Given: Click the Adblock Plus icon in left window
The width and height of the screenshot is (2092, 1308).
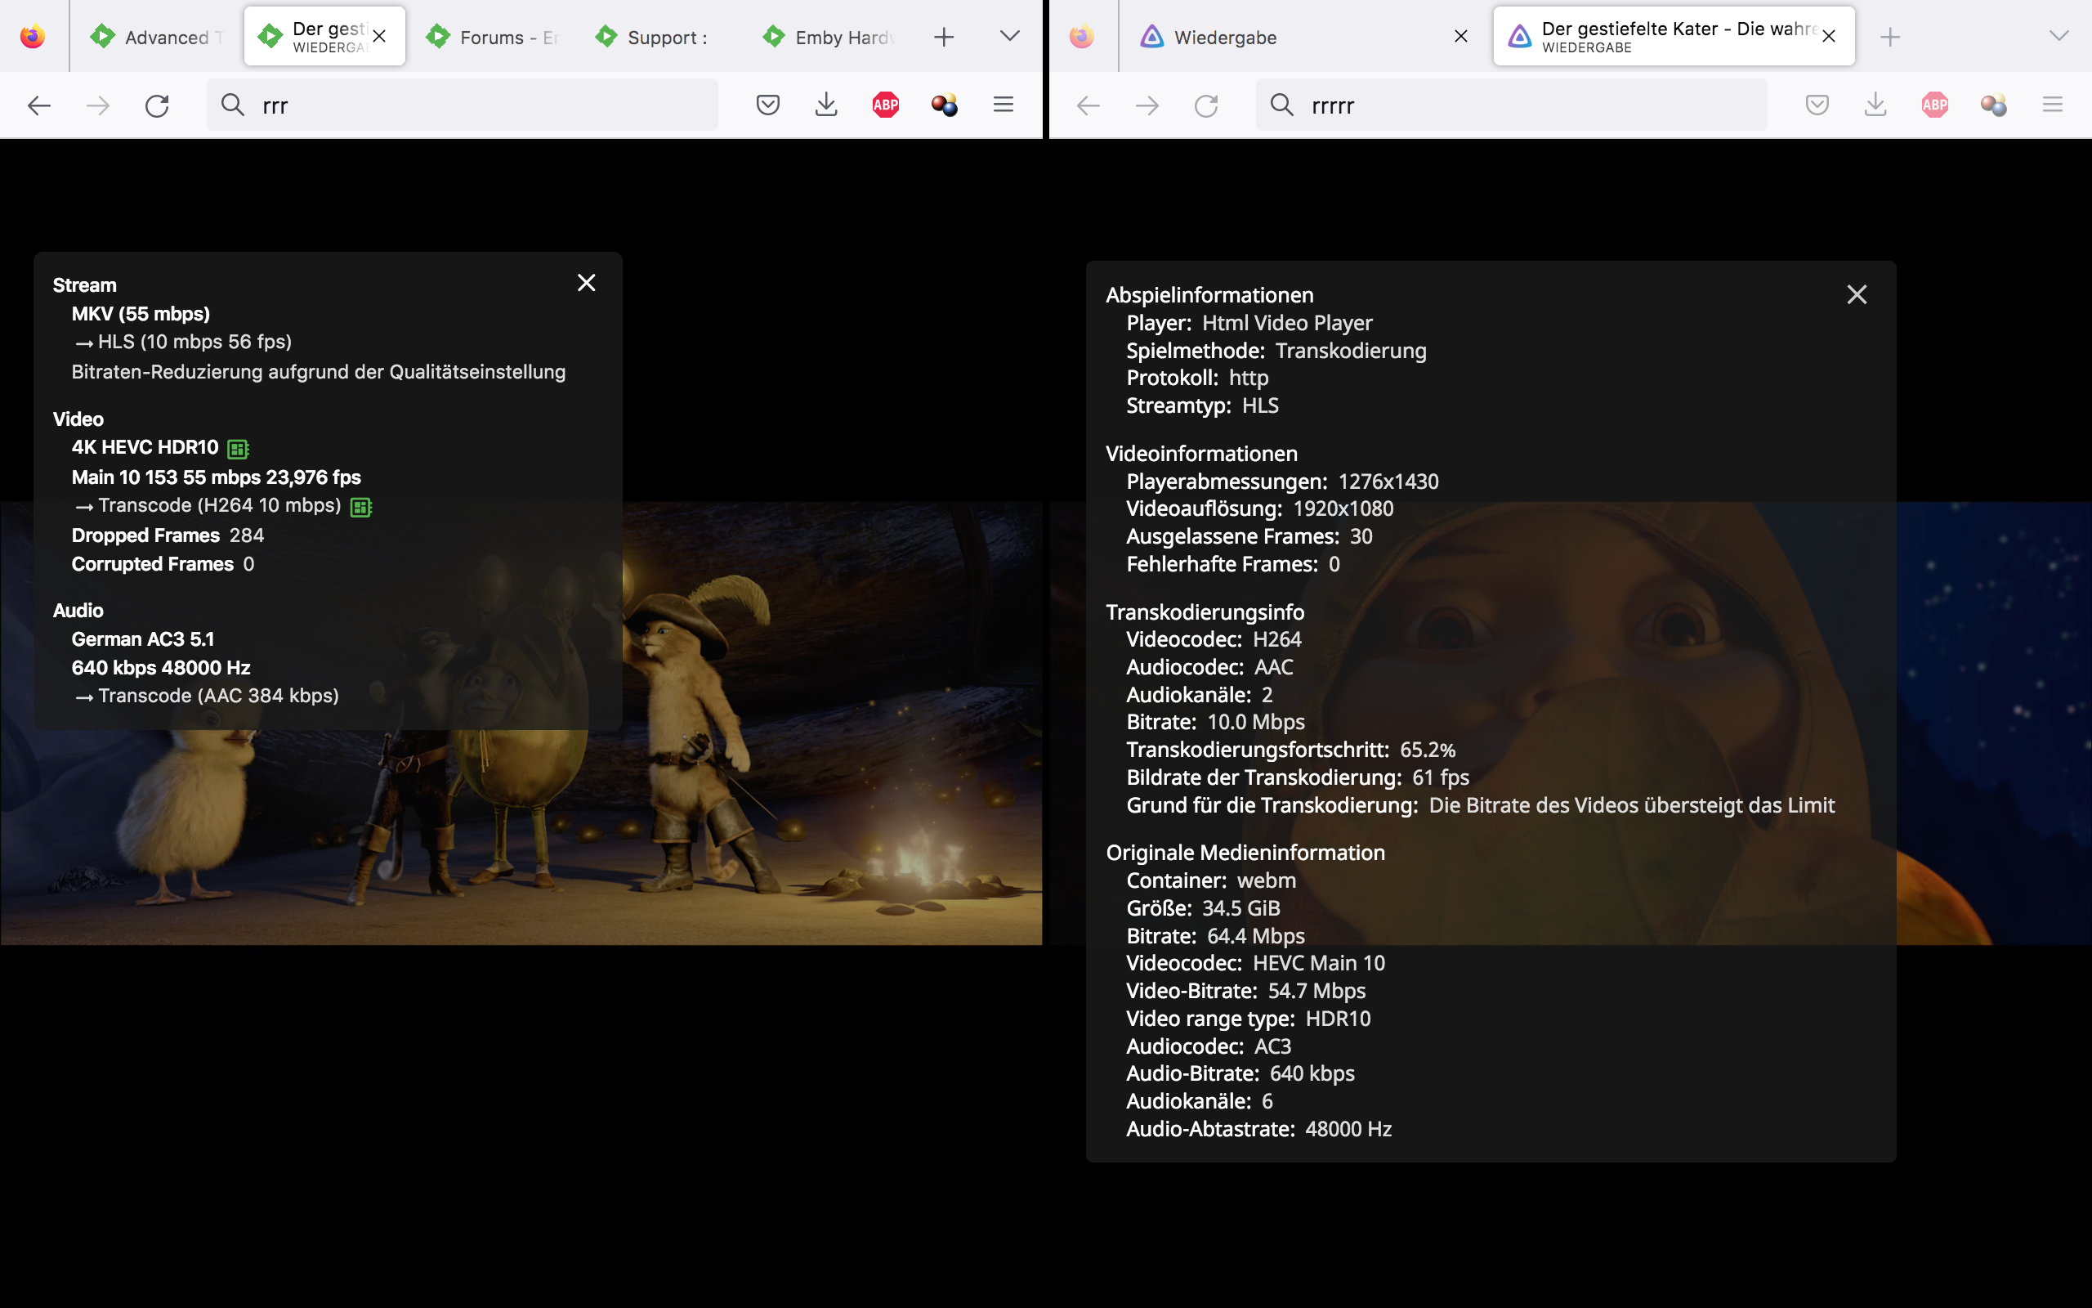Looking at the screenshot, I should click(885, 105).
